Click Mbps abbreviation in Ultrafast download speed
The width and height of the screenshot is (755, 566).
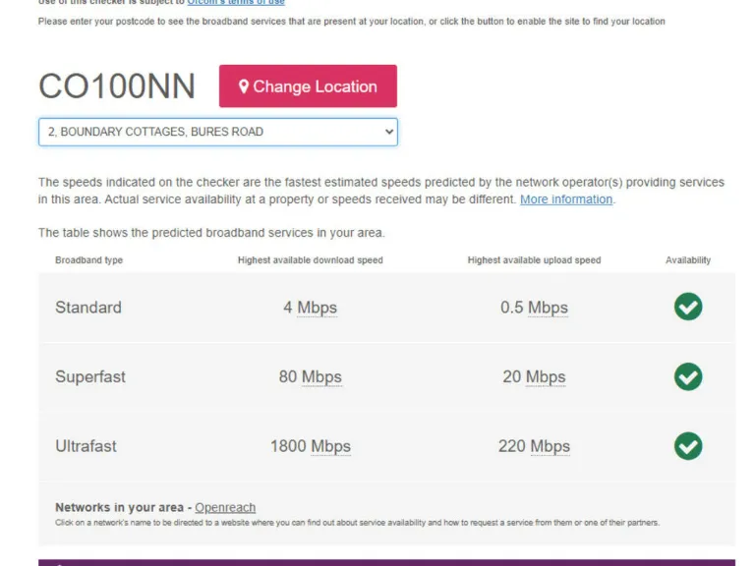point(330,446)
